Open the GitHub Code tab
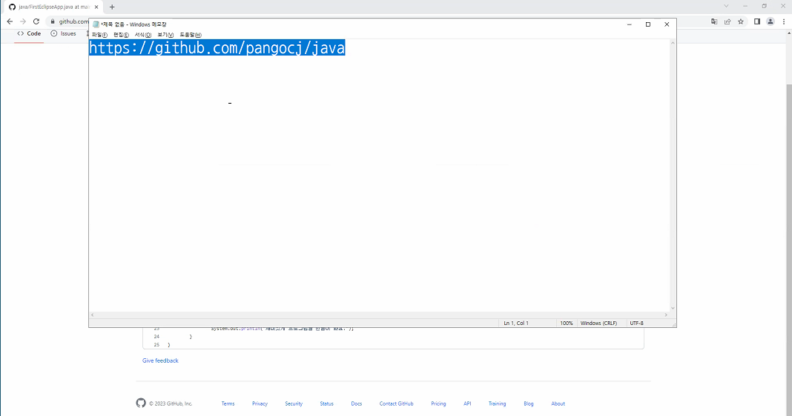This screenshot has height=416, width=792. tap(29, 33)
